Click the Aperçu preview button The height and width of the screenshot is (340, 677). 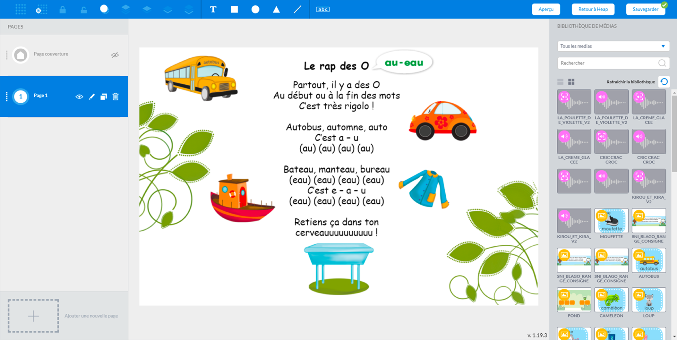(546, 9)
